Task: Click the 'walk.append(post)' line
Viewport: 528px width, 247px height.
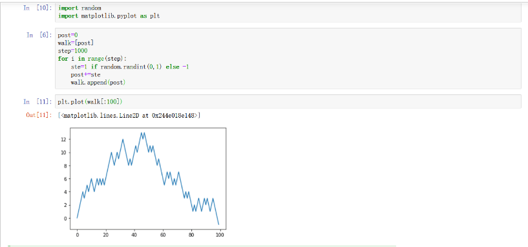Action: (98, 83)
